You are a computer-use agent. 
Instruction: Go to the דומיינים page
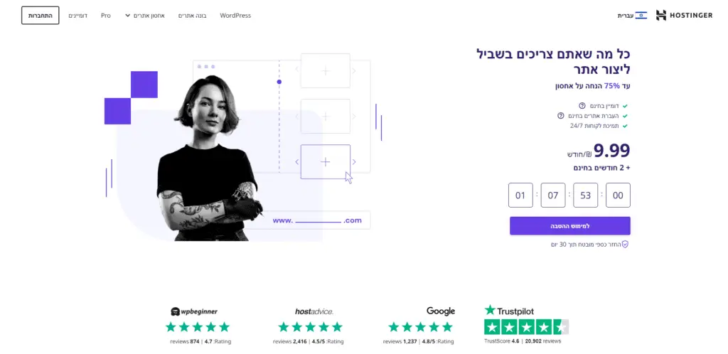click(x=78, y=16)
